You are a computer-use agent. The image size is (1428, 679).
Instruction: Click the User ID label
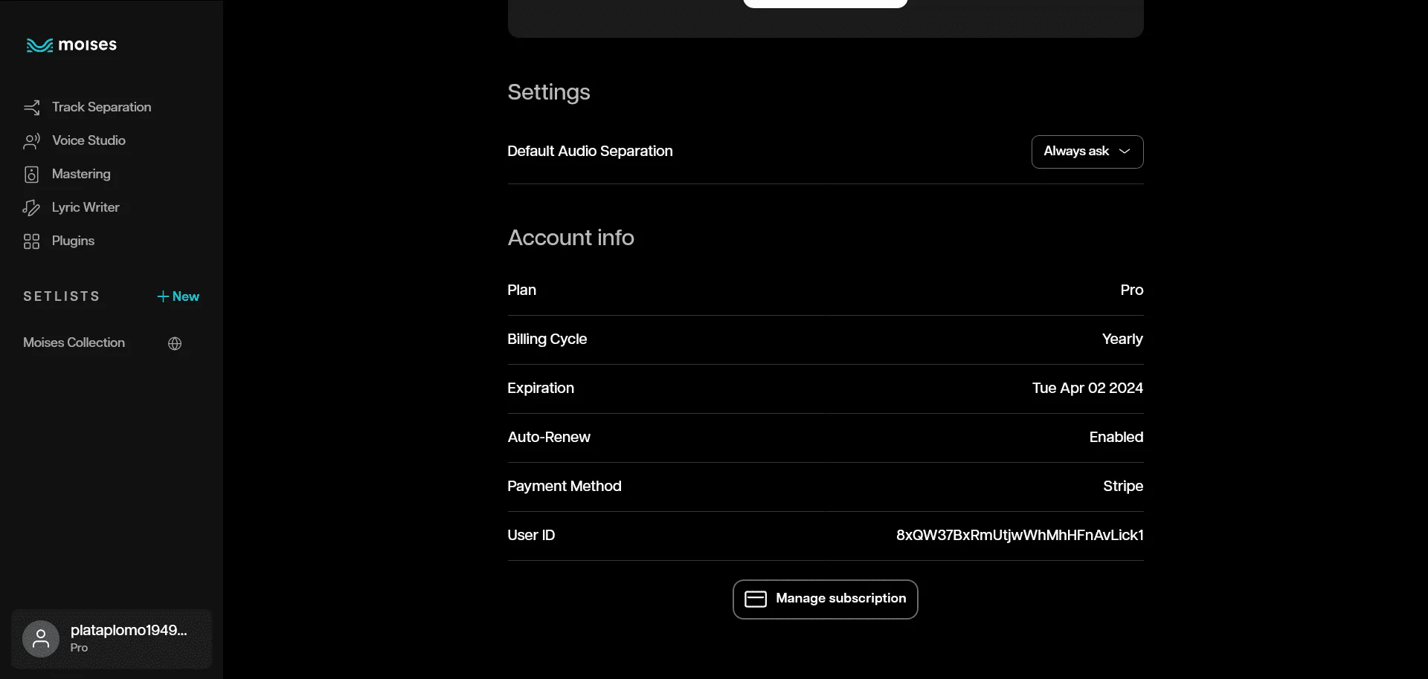[531, 536]
